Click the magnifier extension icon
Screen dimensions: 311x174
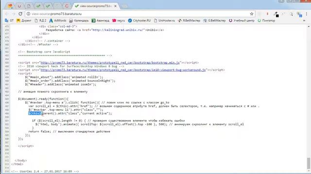click(x=291, y=14)
